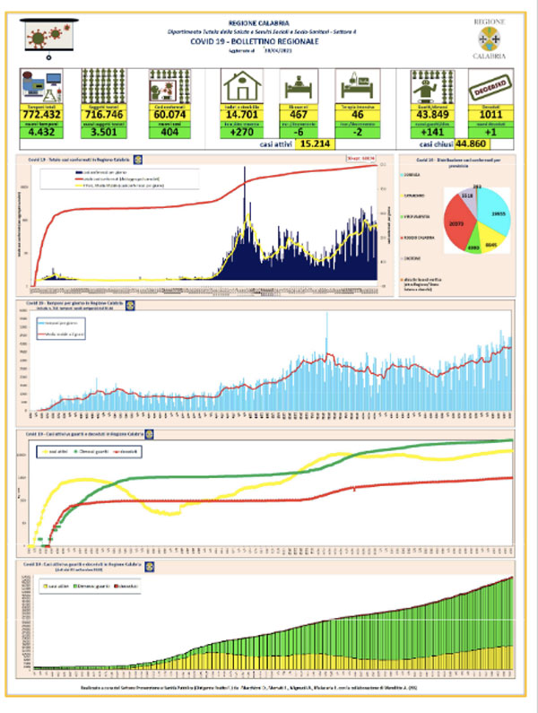This screenshot has width=538, height=713.
Task: Click the new cases value 404
Action: pos(169,133)
